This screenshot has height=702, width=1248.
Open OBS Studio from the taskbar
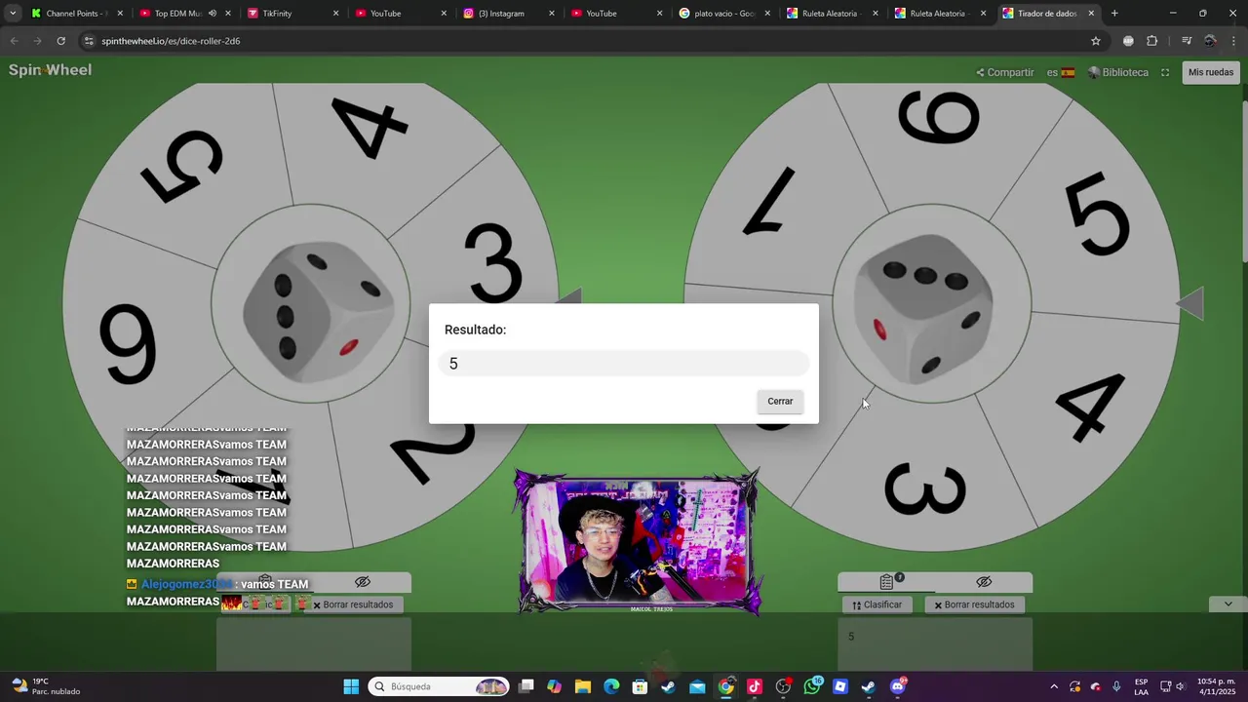(783, 686)
